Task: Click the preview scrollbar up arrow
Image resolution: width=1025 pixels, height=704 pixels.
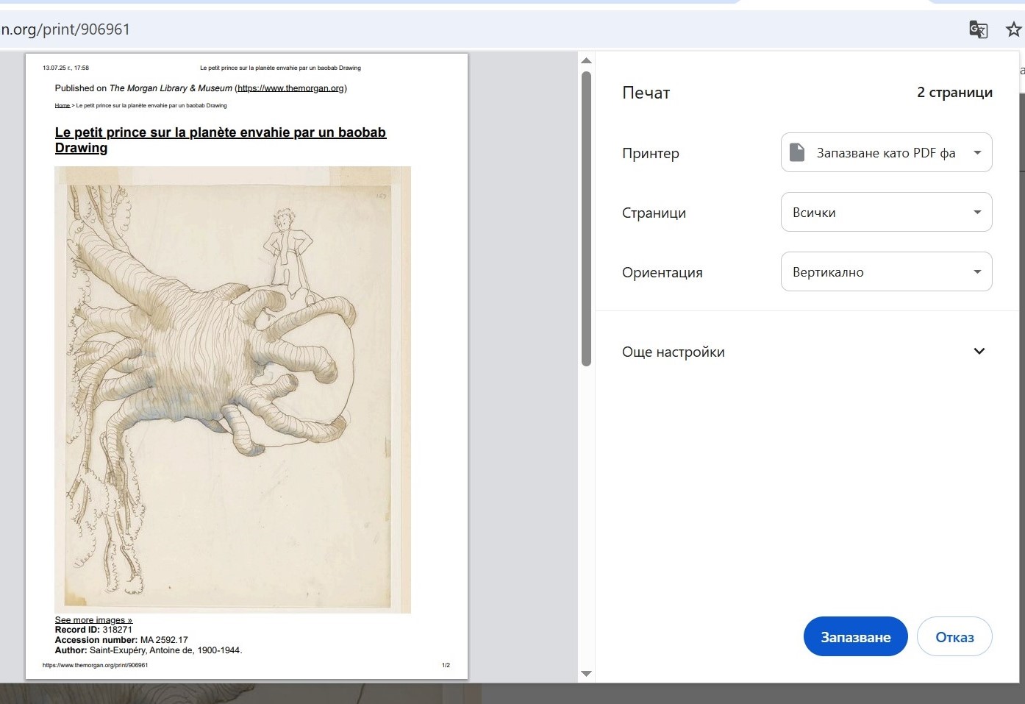Action: pos(586,60)
